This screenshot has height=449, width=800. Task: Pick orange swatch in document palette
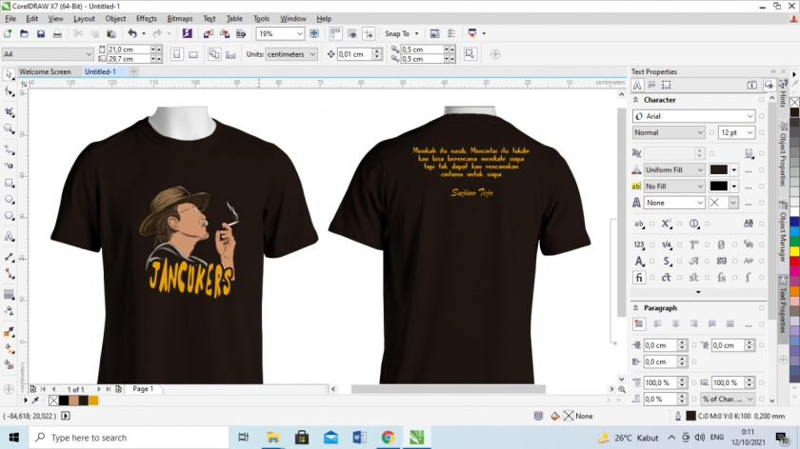(93, 400)
